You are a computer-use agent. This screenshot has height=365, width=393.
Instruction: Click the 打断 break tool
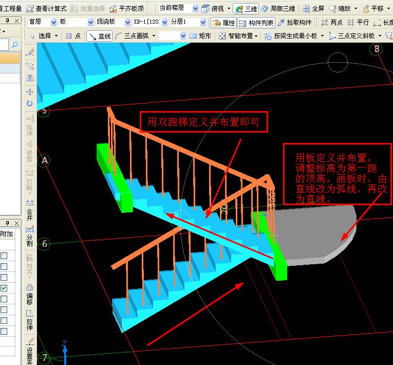(30, 181)
